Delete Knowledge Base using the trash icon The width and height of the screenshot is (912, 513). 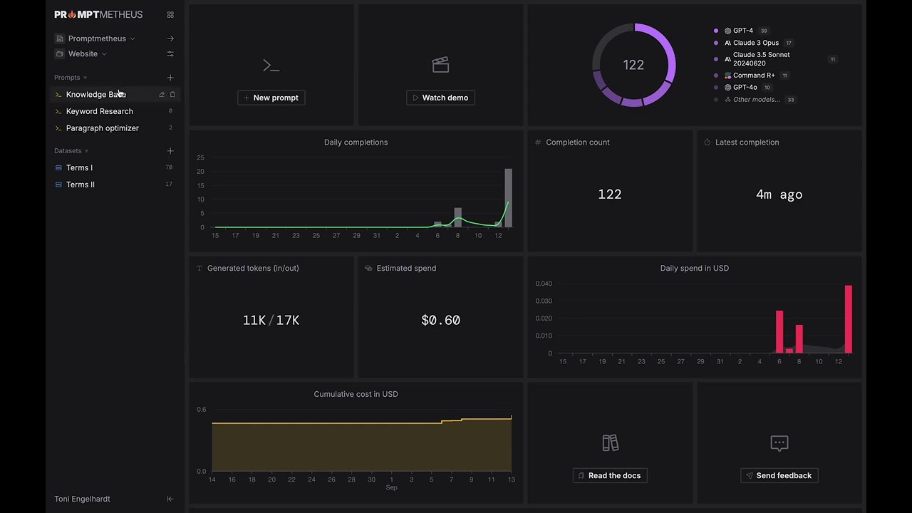[x=172, y=95]
